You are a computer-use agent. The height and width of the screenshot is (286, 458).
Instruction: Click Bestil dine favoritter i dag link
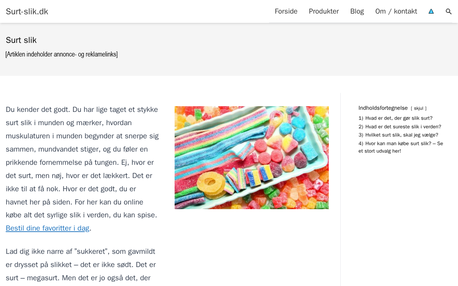tap(48, 228)
